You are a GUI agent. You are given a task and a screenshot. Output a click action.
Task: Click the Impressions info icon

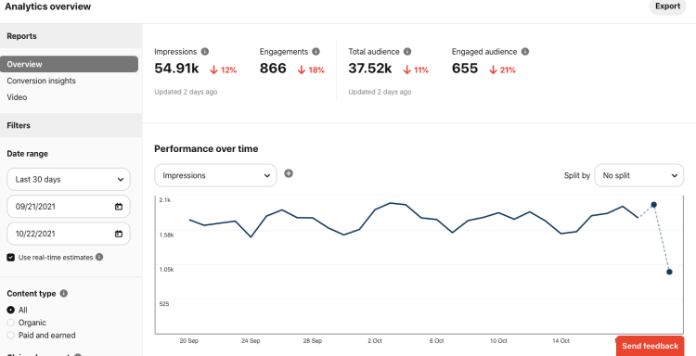(x=205, y=51)
